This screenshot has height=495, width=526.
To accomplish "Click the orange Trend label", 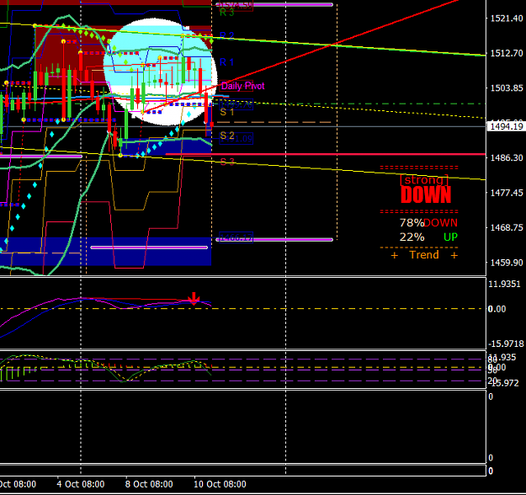I will point(424,255).
